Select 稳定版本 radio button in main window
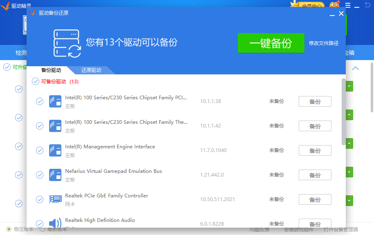374x235 pixels. pos(9,229)
